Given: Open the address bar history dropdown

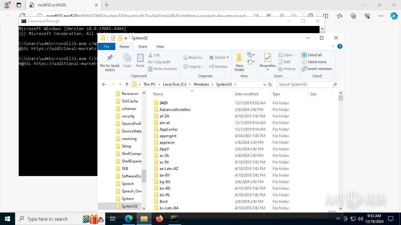Looking at the screenshot, I should click(264, 84).
